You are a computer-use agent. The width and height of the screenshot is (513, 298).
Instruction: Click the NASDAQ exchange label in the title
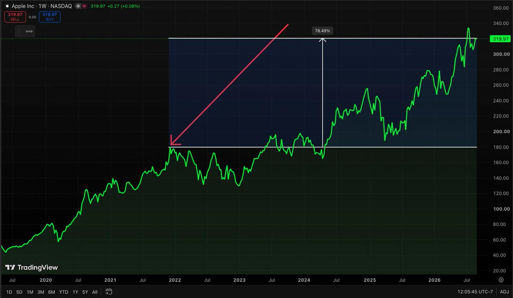(x=61, y=6)
